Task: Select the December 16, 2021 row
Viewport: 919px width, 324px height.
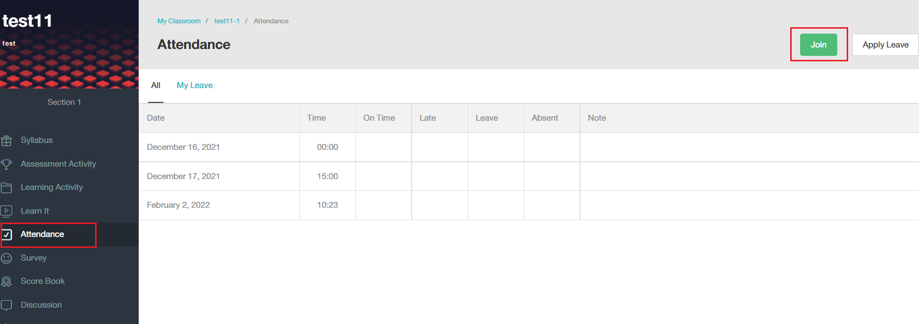Action: click(529, 147)
